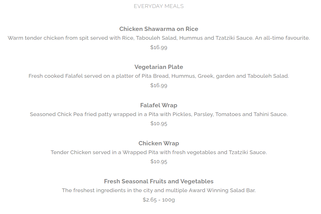Select the Fresh Seasonal Fruits and Vegetables title

coord(159,181)
